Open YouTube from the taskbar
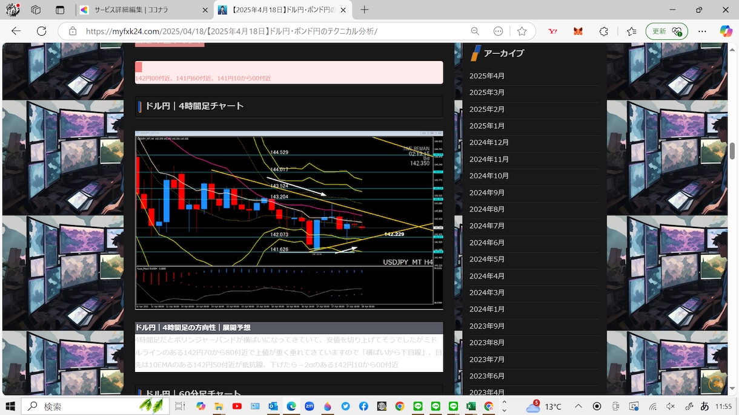The width and height of the screenshot is (739, 415). (237, 406)
